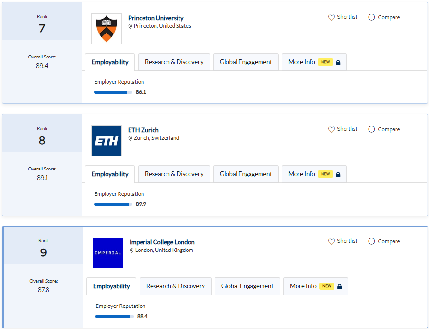Click the location pin next to Zürich, Switzerland
Viewport: 429px width, 329px height.
coord(130,138)
